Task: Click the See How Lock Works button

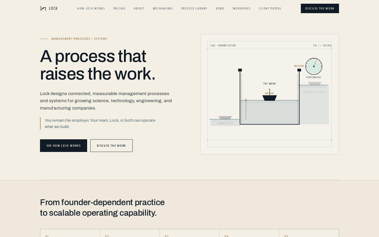Action: tap(63, 146)
